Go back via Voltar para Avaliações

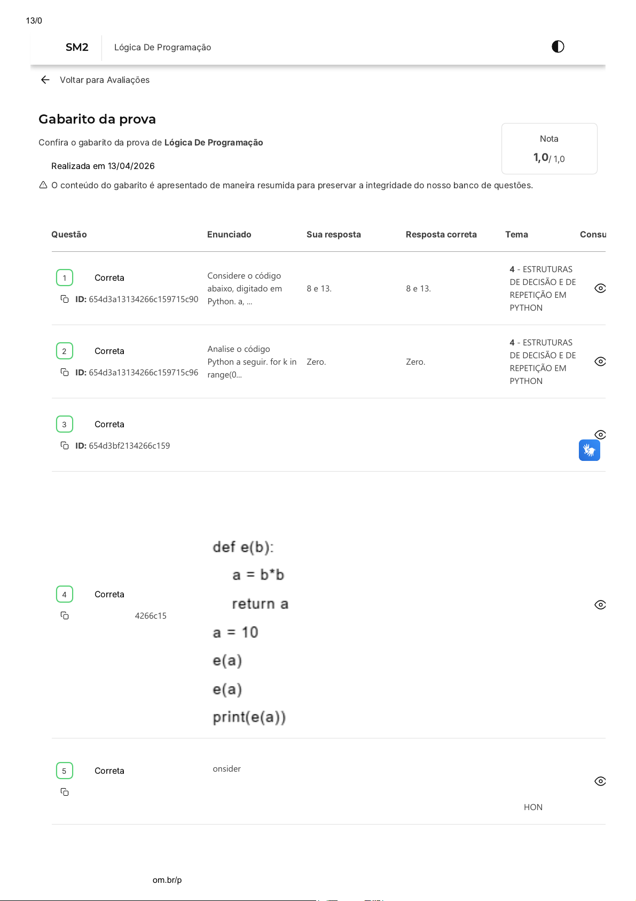[x=105, y=80]
